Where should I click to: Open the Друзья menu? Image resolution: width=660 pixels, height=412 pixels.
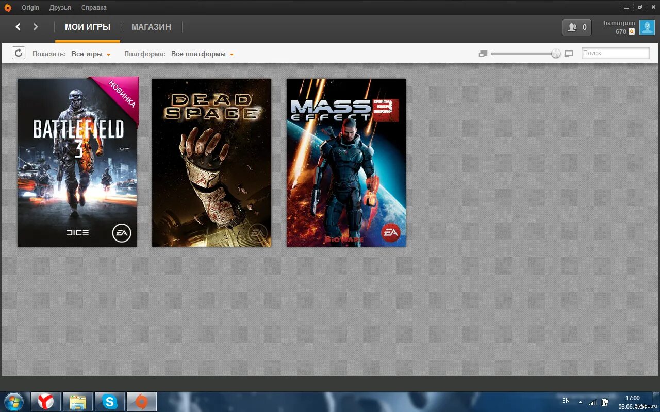(60, 8)
